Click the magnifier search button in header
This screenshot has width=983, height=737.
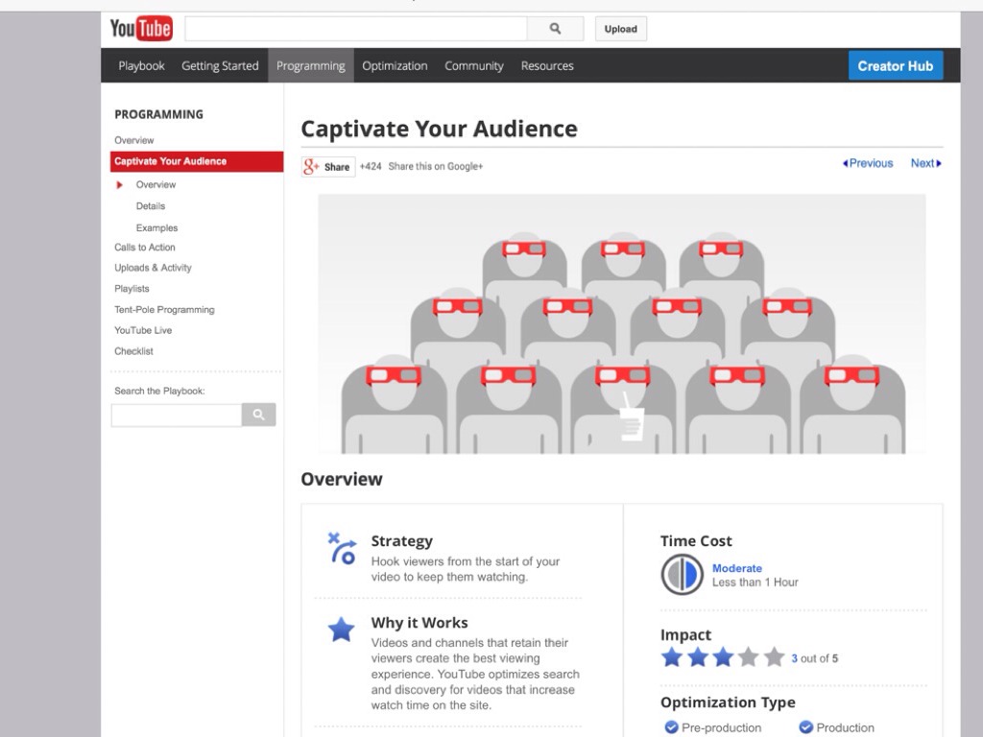coord(555,29)
